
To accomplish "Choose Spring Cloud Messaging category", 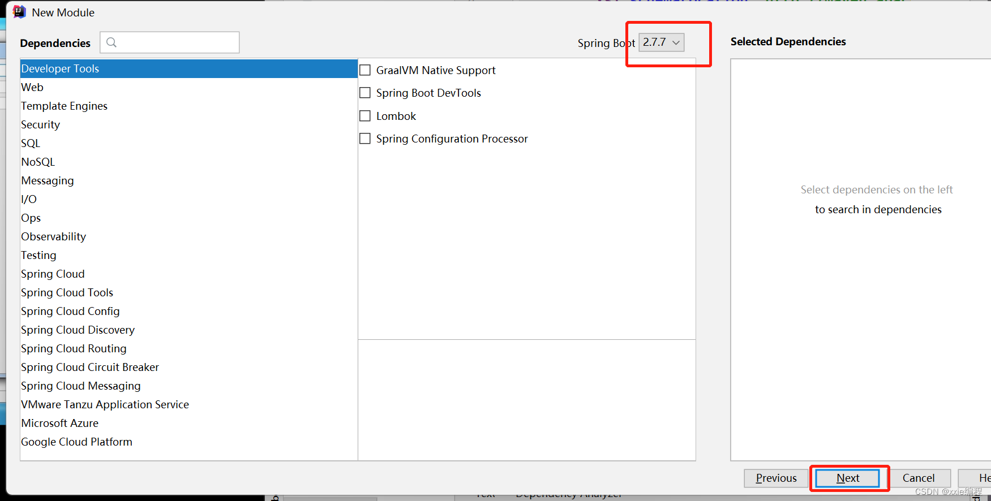I will click(x=189, y=386).
